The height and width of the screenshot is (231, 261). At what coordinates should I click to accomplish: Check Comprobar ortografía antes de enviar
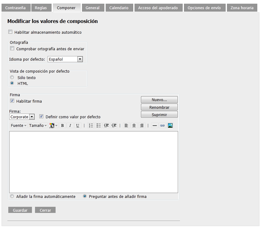click(12, 48)
